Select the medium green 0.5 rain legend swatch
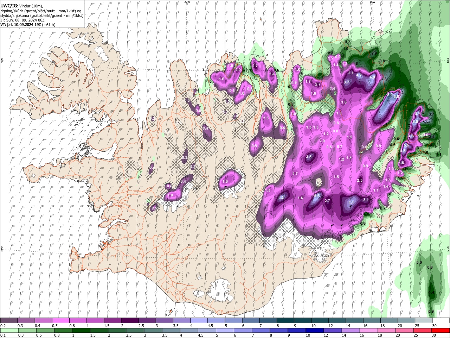The width and height of the screenshot is (450, 338). pos(45,330)
